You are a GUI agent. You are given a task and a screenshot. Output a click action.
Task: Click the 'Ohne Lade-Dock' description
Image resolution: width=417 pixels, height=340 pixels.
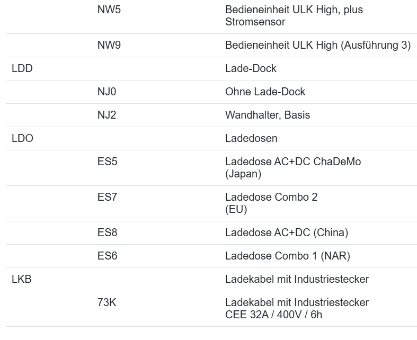pos(265,92)
